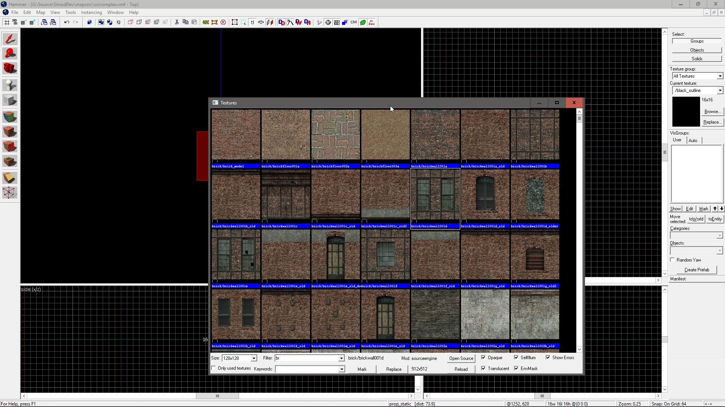Choose the Camera tool
The image size is (725, 407).
[x=10, y=68]
